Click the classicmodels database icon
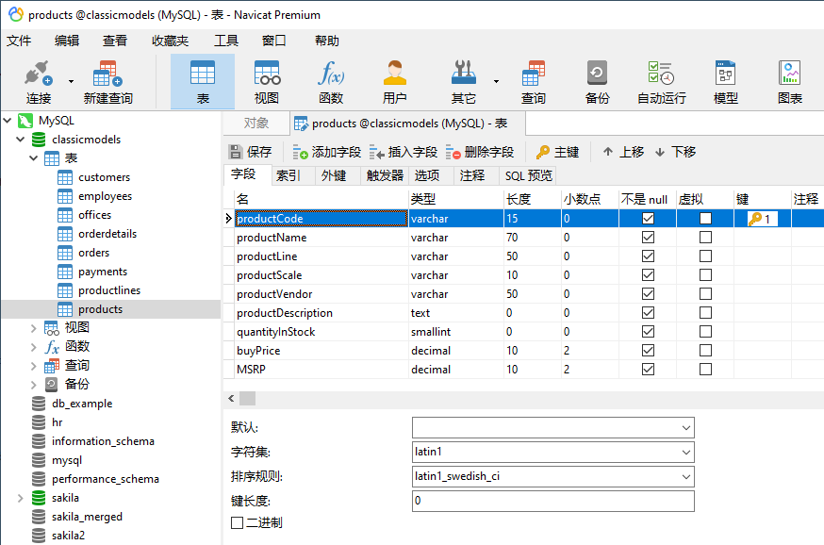Screen dimensions: 824x545 [39, 140]
